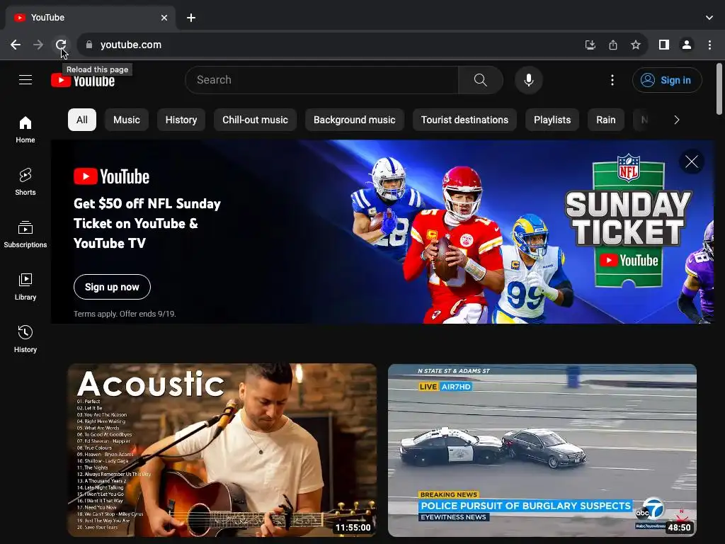Screen dimensions: 725x544
Task: Go to Home in the sidebar
Action: (x=25, y=130)
